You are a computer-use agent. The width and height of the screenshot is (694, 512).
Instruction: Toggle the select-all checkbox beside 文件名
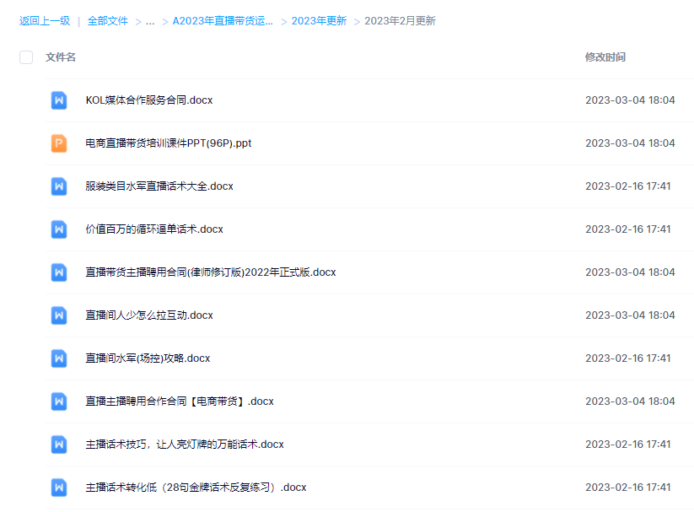pos(26,57)
